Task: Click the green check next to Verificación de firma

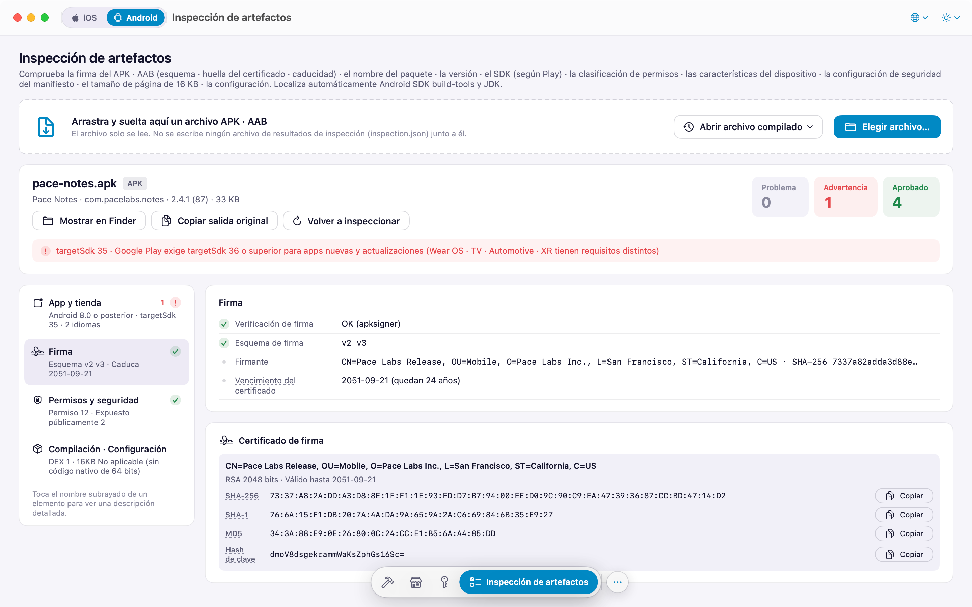Action: [224, 324]
